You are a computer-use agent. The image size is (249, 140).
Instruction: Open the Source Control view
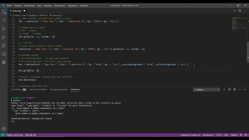(x=4, y=28)
